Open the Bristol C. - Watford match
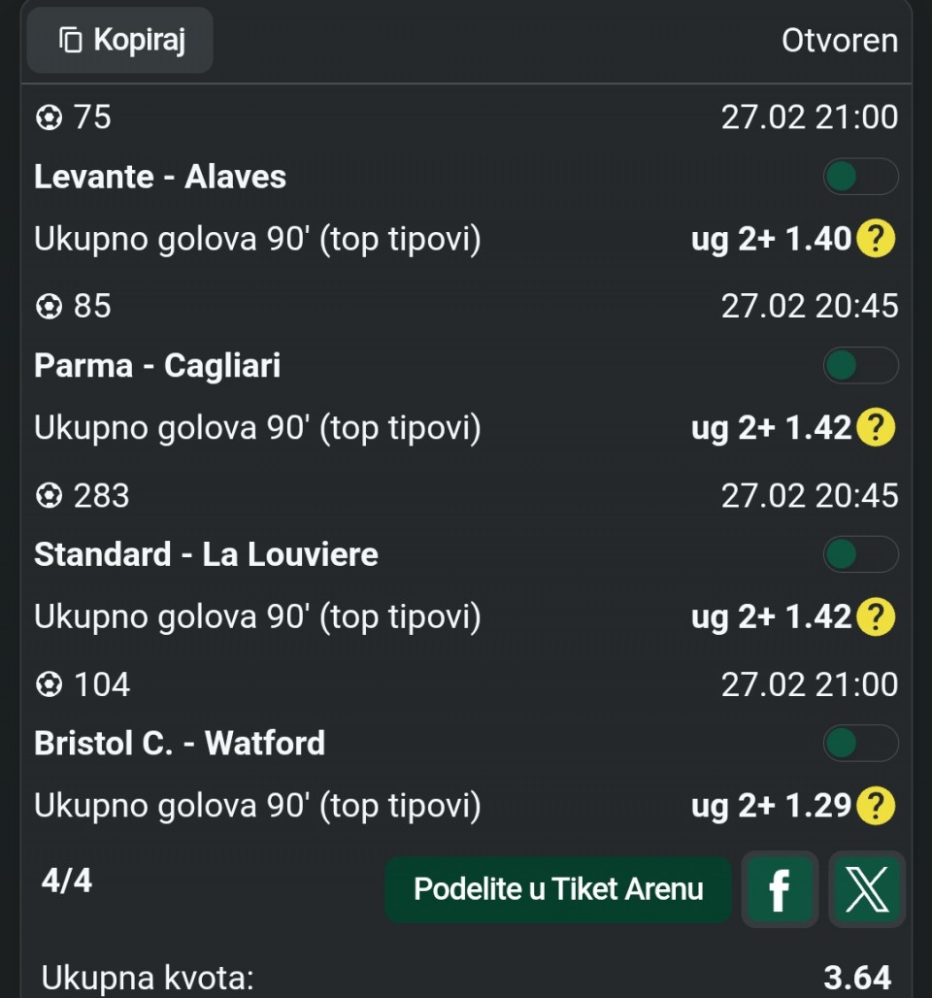Viewport: 932px width, 998px height. (x=180, y=744)
